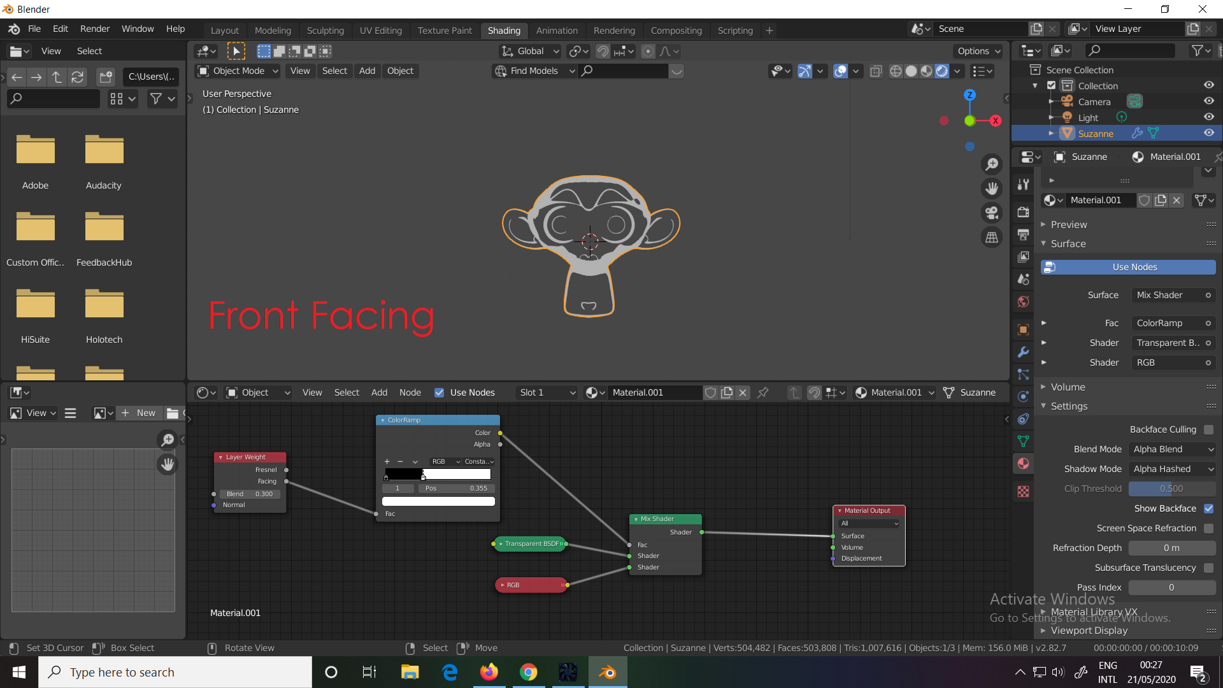The image size is (1223, 688).
Task: Select the pan hand tool in the viewport
Action: (992, 189)
